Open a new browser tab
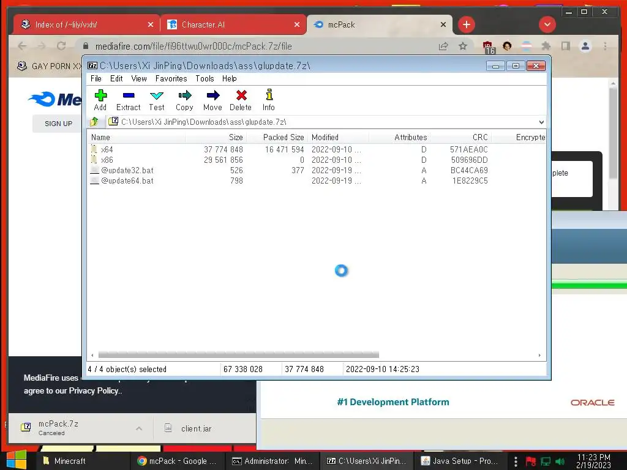This screenshot has width=627, height=470. (466, 24)
